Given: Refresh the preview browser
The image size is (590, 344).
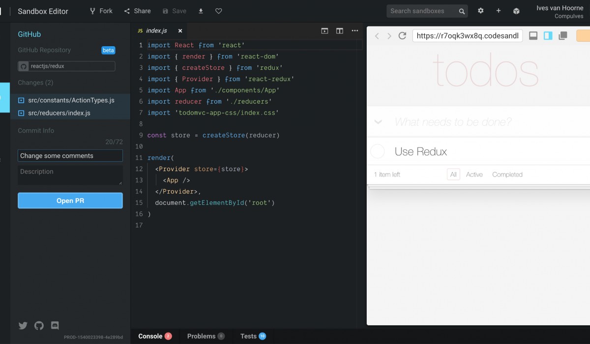Looking at the screenshot, I should (402, 36).
